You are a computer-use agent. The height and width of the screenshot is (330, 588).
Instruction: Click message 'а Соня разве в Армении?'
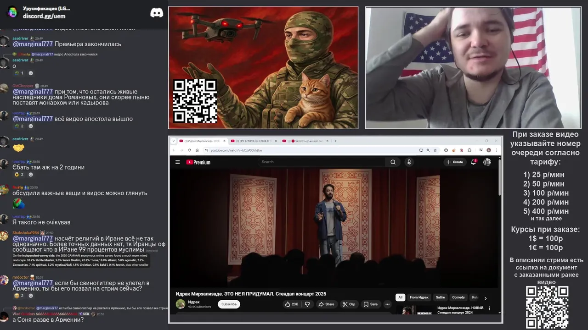pos(48,319)
